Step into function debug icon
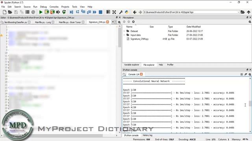The height and width of the screenshot is (141, 252). tap(83, 12)
